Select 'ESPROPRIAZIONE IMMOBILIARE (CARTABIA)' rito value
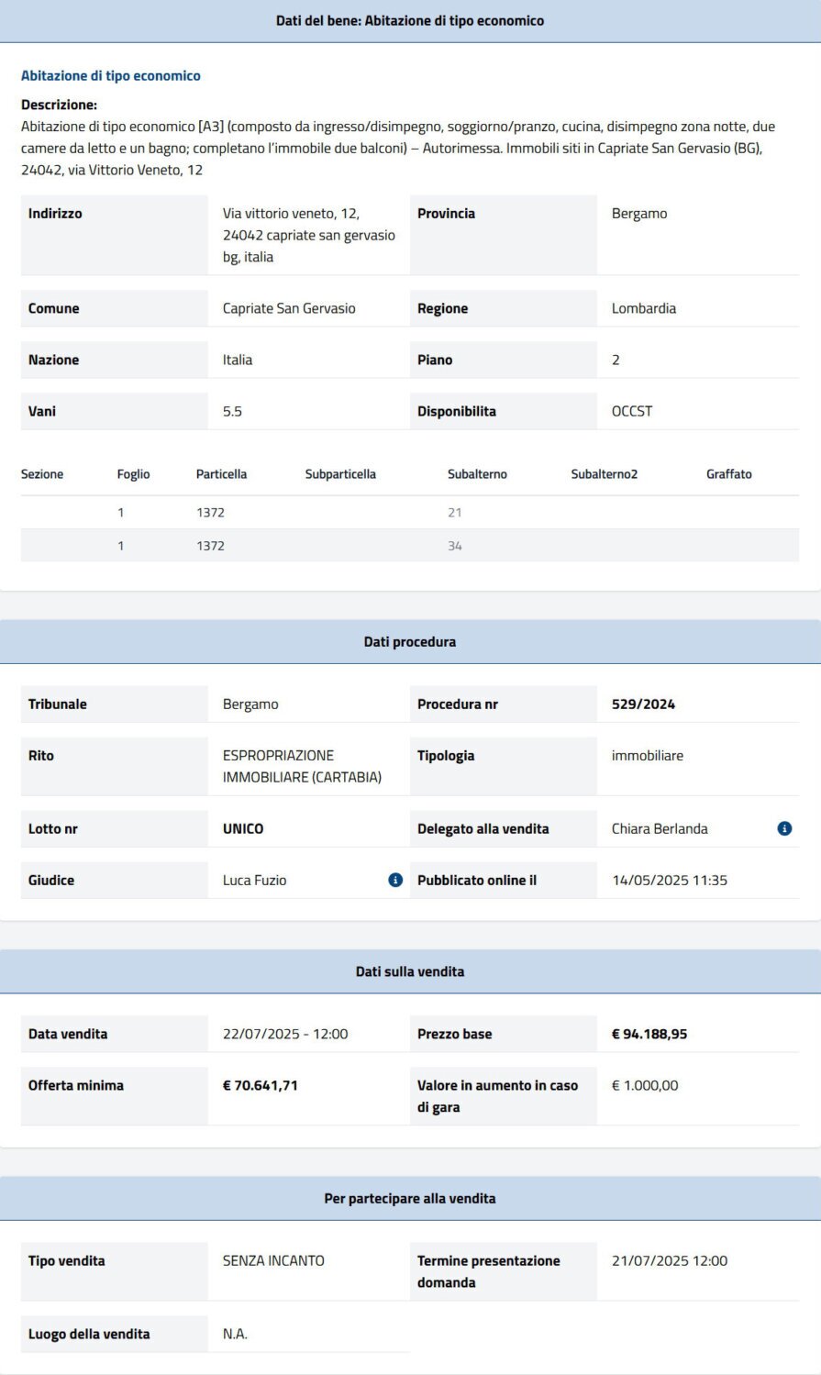Viewport: 821px width, 1375px height. click(x=302, y=766)
